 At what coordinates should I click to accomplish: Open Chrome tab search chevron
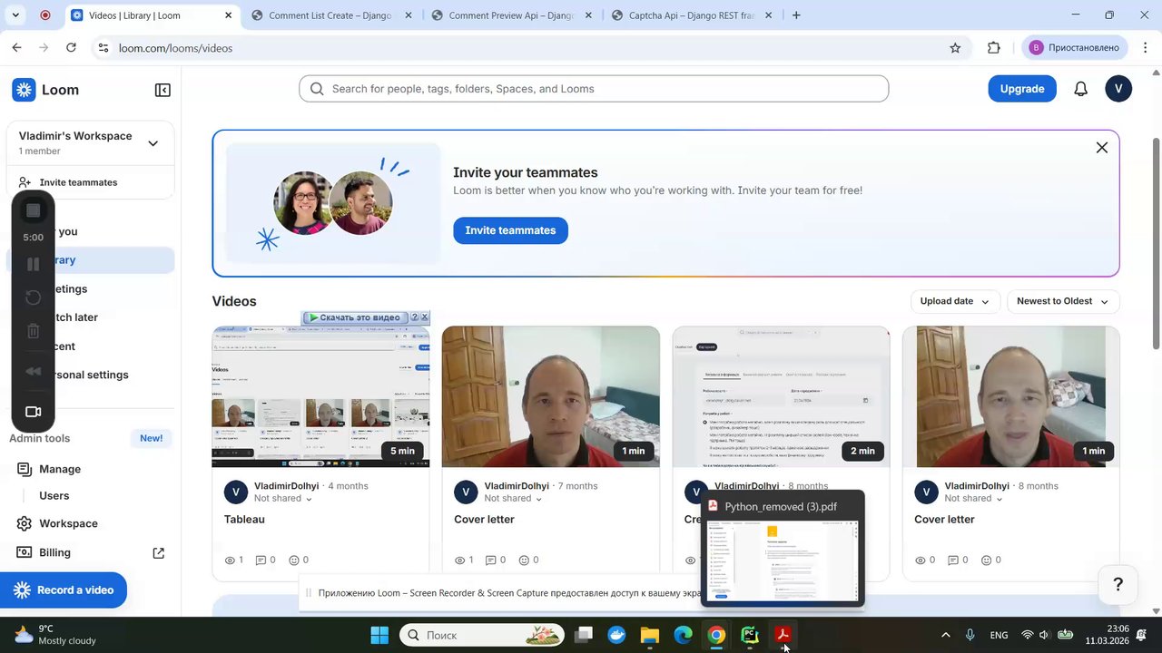point(17,15)
